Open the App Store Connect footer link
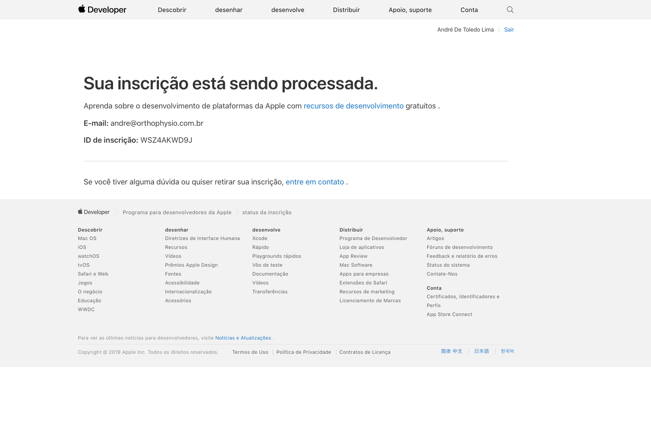This screenshot has width=651, height=424. [x=449, y=314]
